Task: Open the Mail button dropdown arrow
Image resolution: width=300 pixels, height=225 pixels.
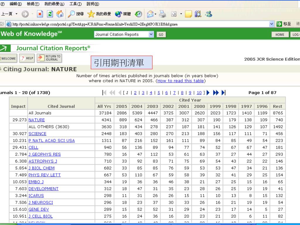Action: (155, 14)
